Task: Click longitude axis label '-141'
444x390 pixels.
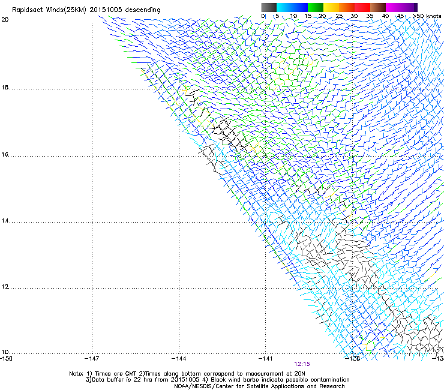Action: point(266,359)
